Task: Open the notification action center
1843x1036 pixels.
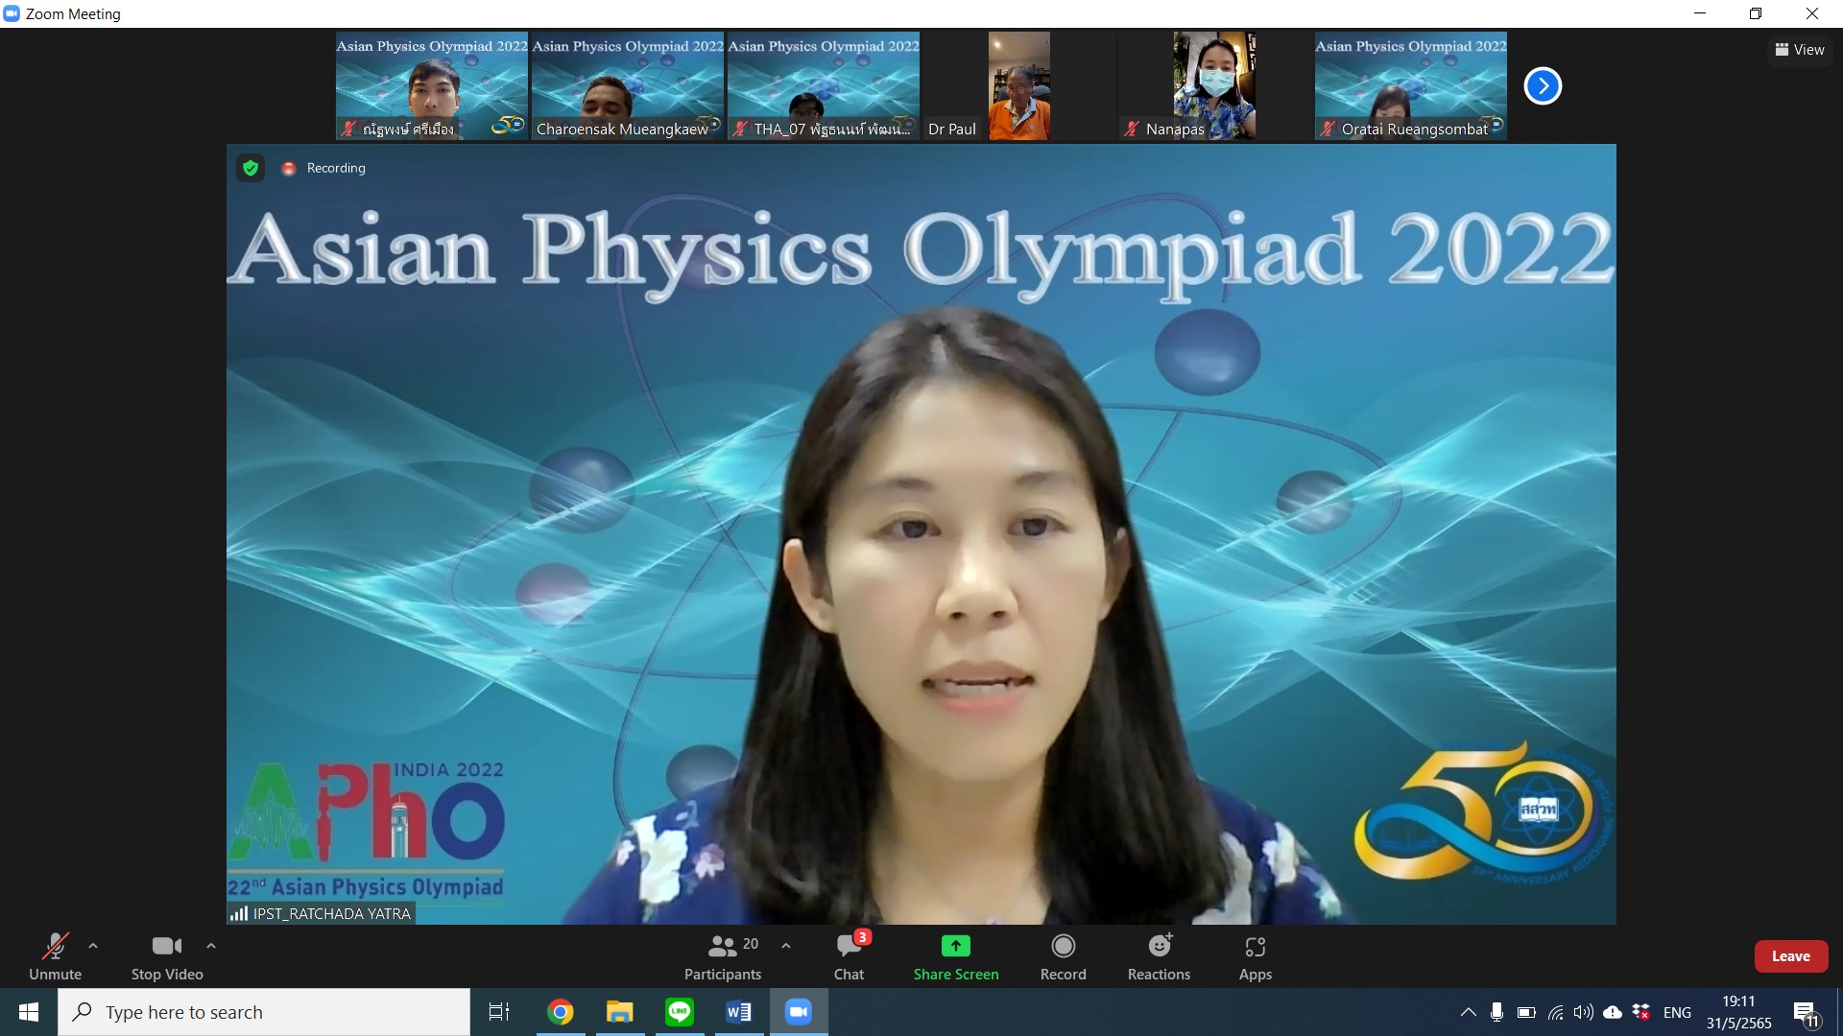Action: [x=1807, y=1013]
